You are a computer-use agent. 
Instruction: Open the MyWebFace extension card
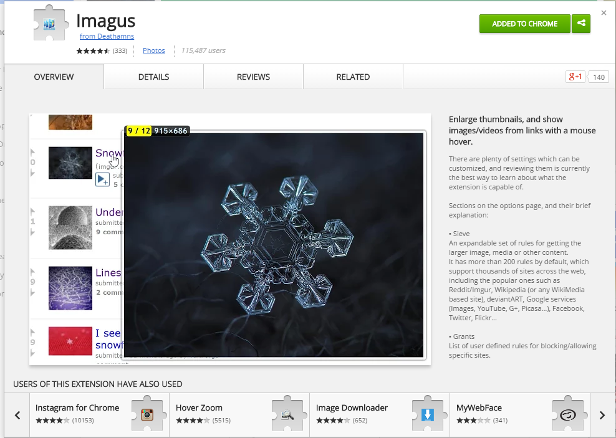tap(520, 415)
